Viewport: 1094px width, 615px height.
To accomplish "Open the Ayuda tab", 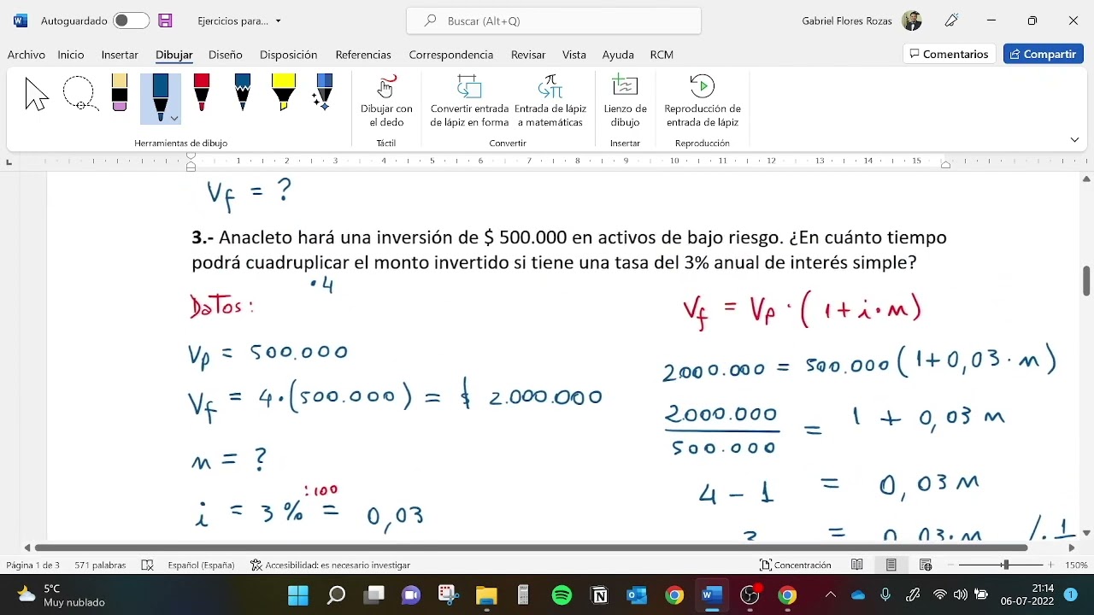I will (618, 55).
